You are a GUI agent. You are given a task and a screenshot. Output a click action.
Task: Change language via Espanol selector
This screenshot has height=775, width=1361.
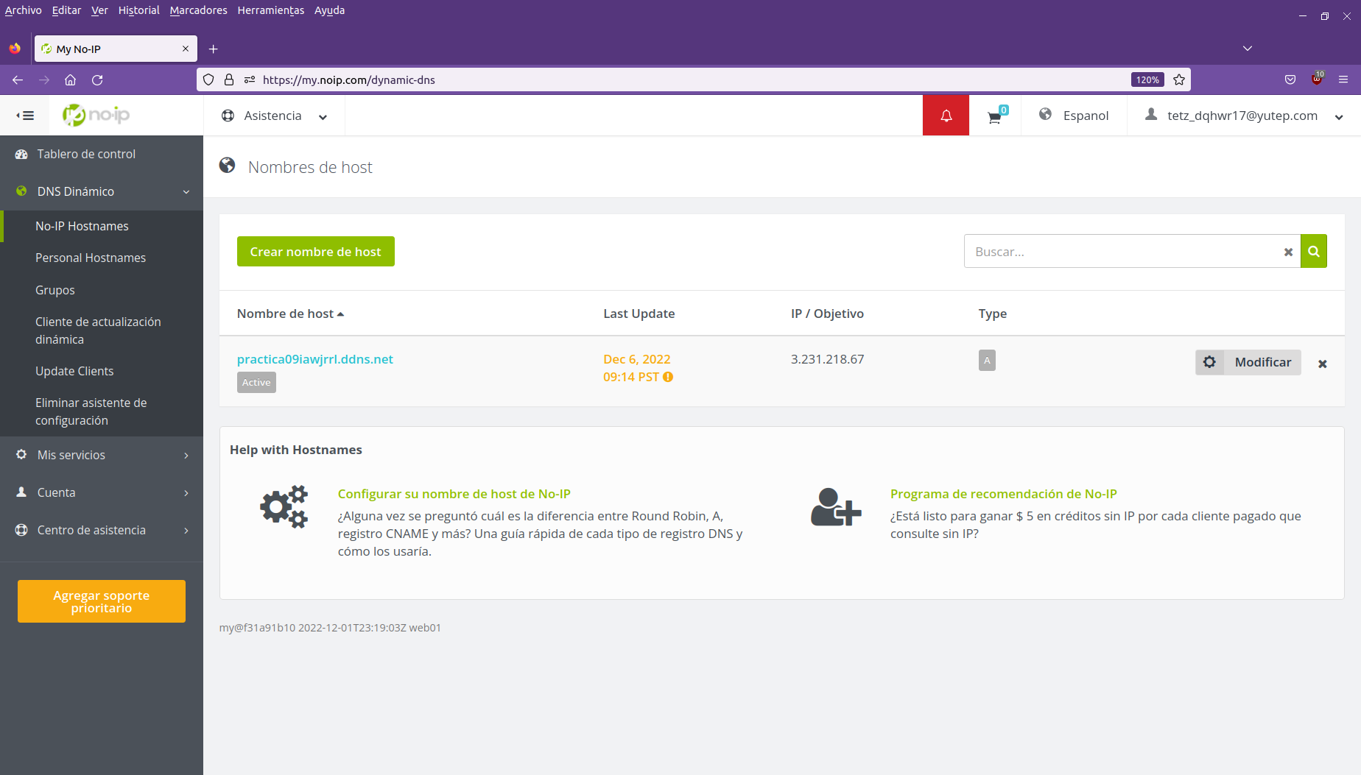1074,116
